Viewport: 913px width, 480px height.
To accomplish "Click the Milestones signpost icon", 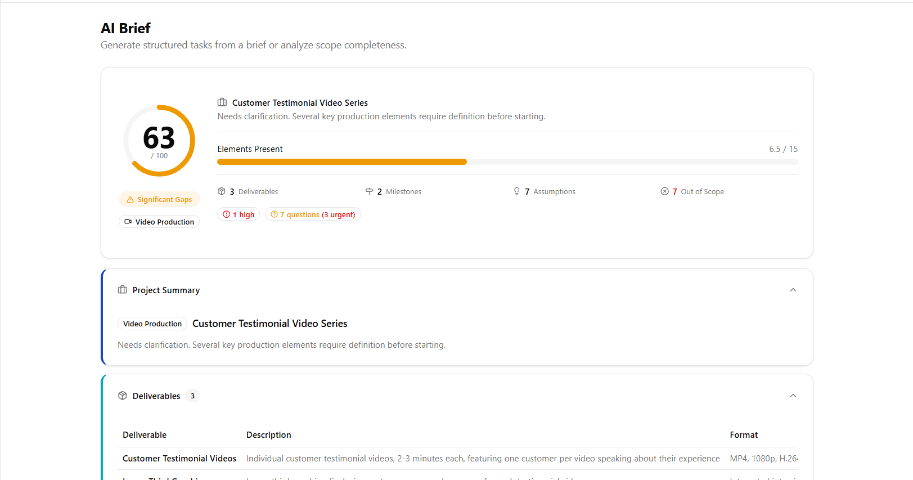I will (370, 191).
